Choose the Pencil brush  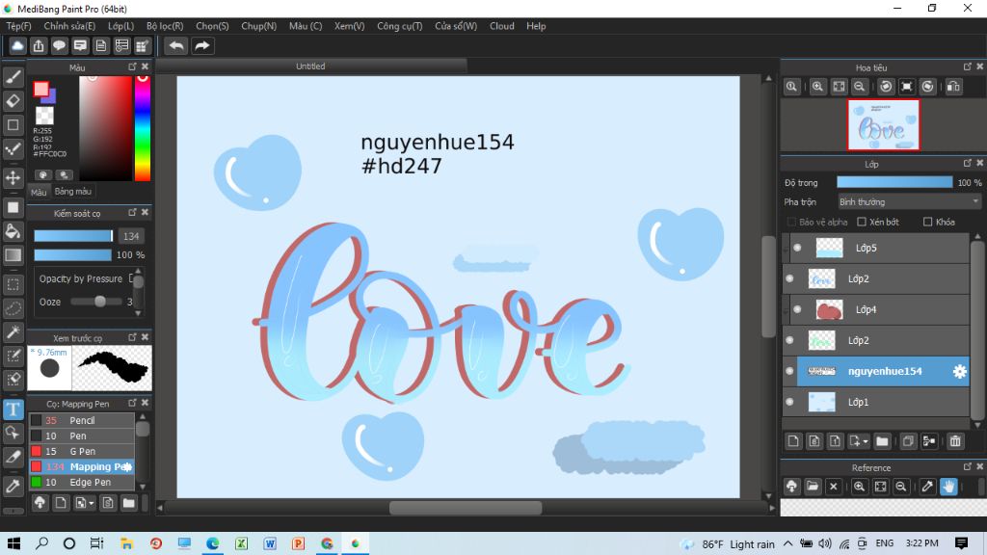click(x=82, y=420)
